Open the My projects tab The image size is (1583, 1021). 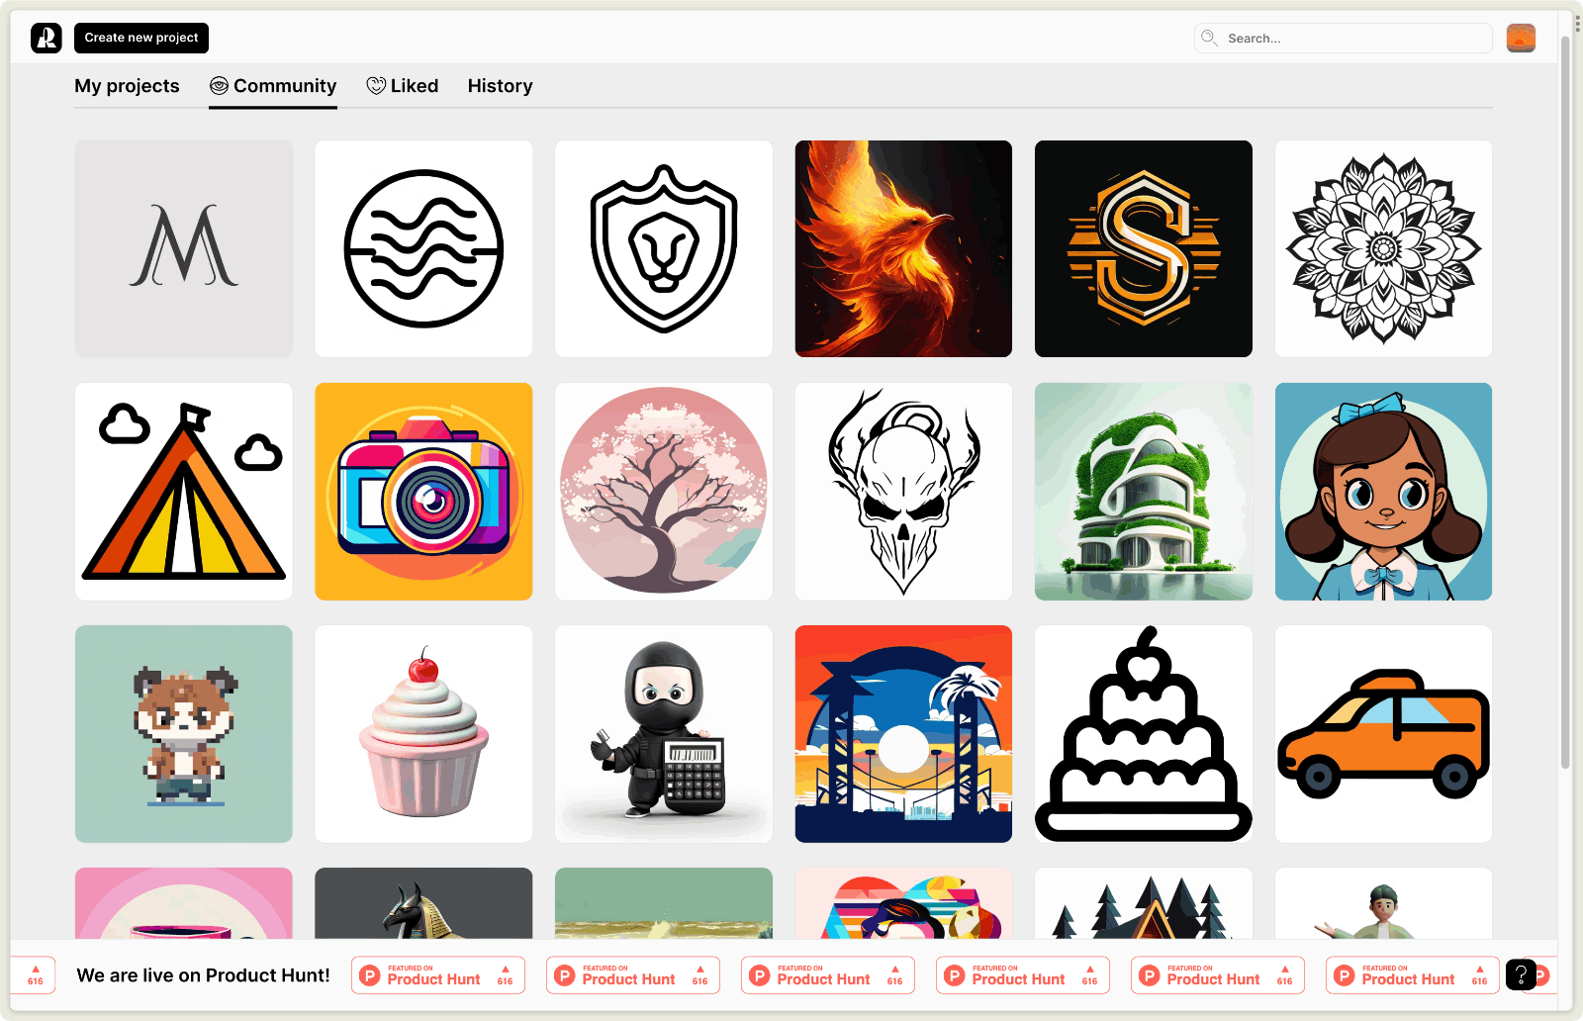click(127, 86)
